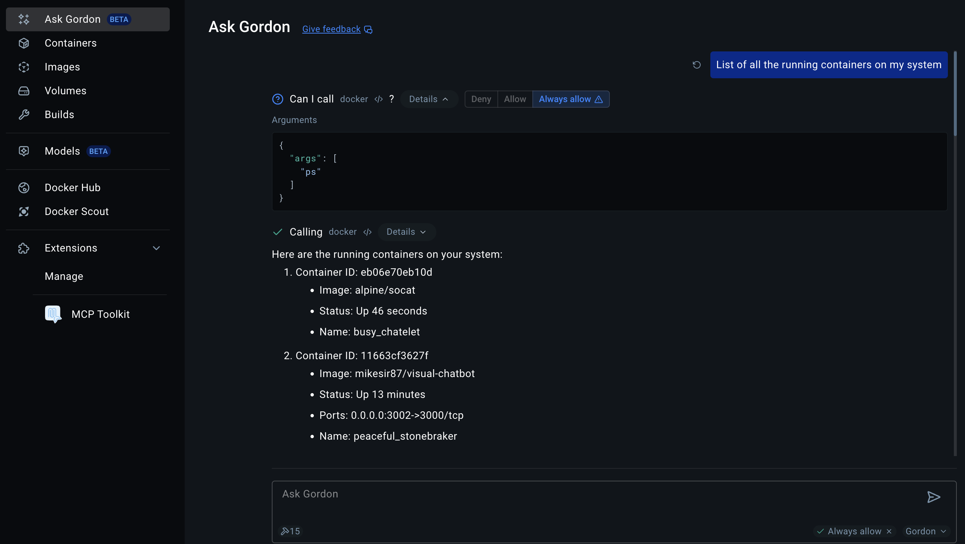
Task: Click the Volumes drive icon
Action: (24, 91)
